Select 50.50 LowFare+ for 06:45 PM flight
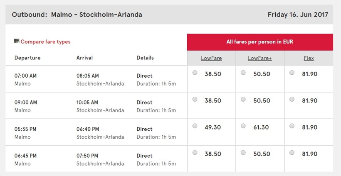 pos(243,152)
